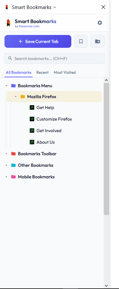The width and height of the screenshot is (119, 289).
Task: Expand the Bookmarks Toolbar folder arrow
Action: 6,154
